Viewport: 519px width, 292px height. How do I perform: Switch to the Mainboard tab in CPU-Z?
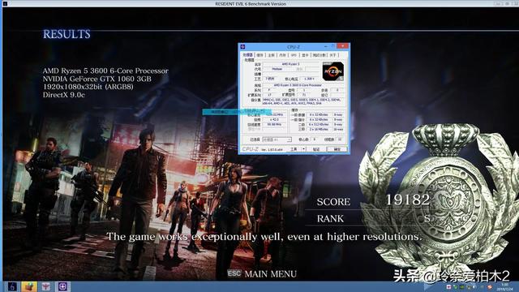271,55
